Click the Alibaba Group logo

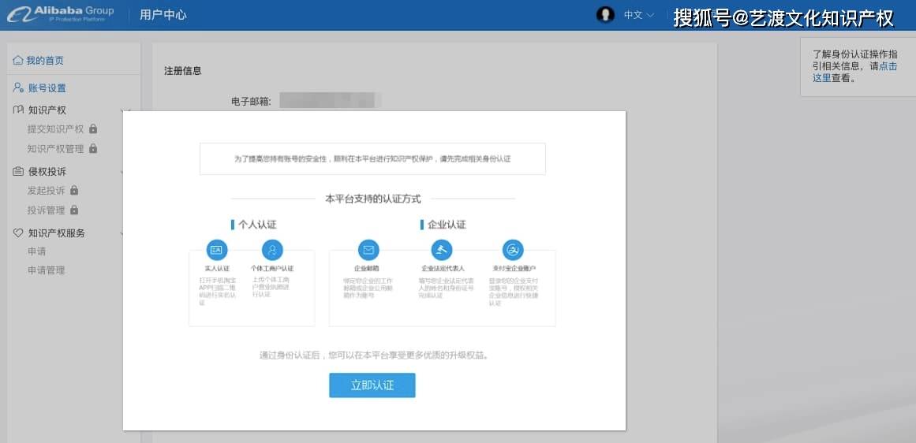(x=60, y=14)
